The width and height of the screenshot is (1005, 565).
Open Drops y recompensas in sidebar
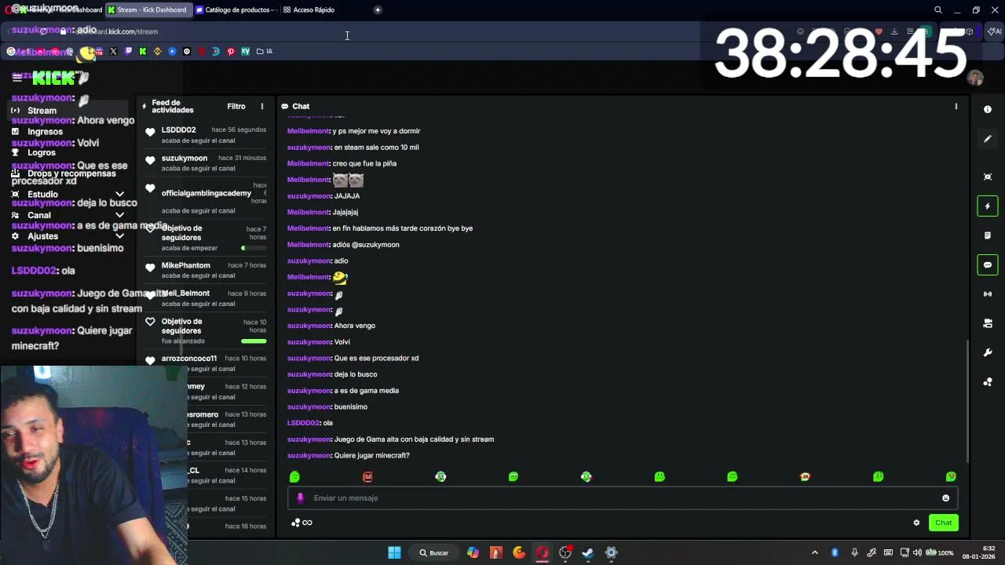71,173
